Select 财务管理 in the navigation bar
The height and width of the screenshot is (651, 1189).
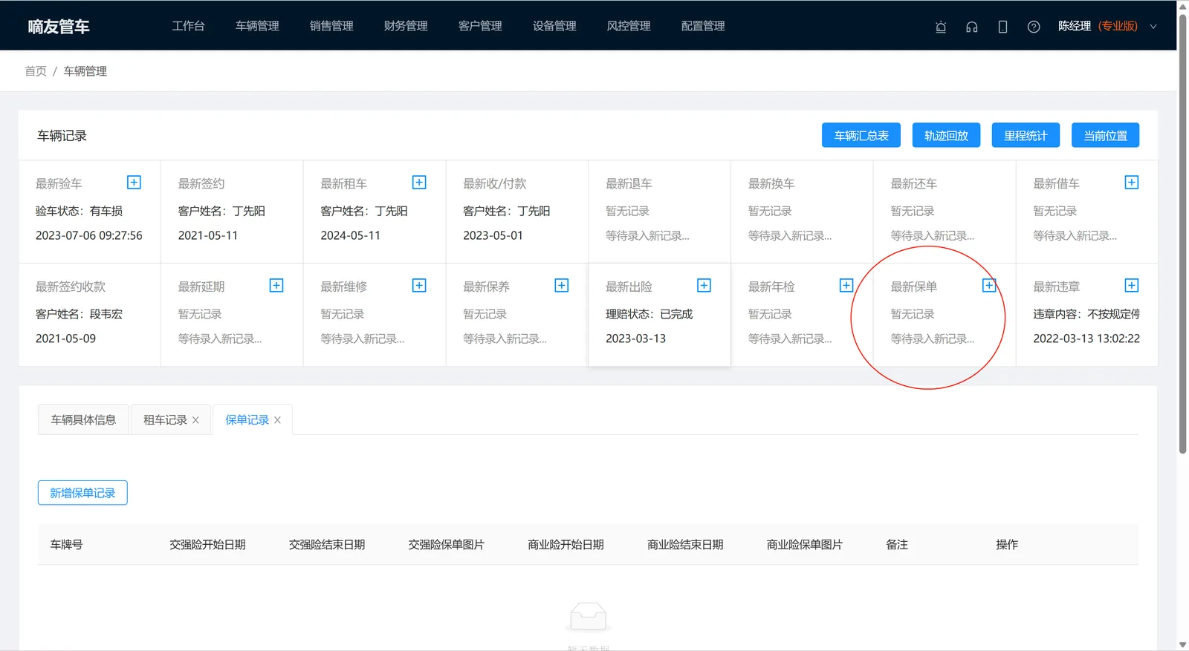pos(406,26)
